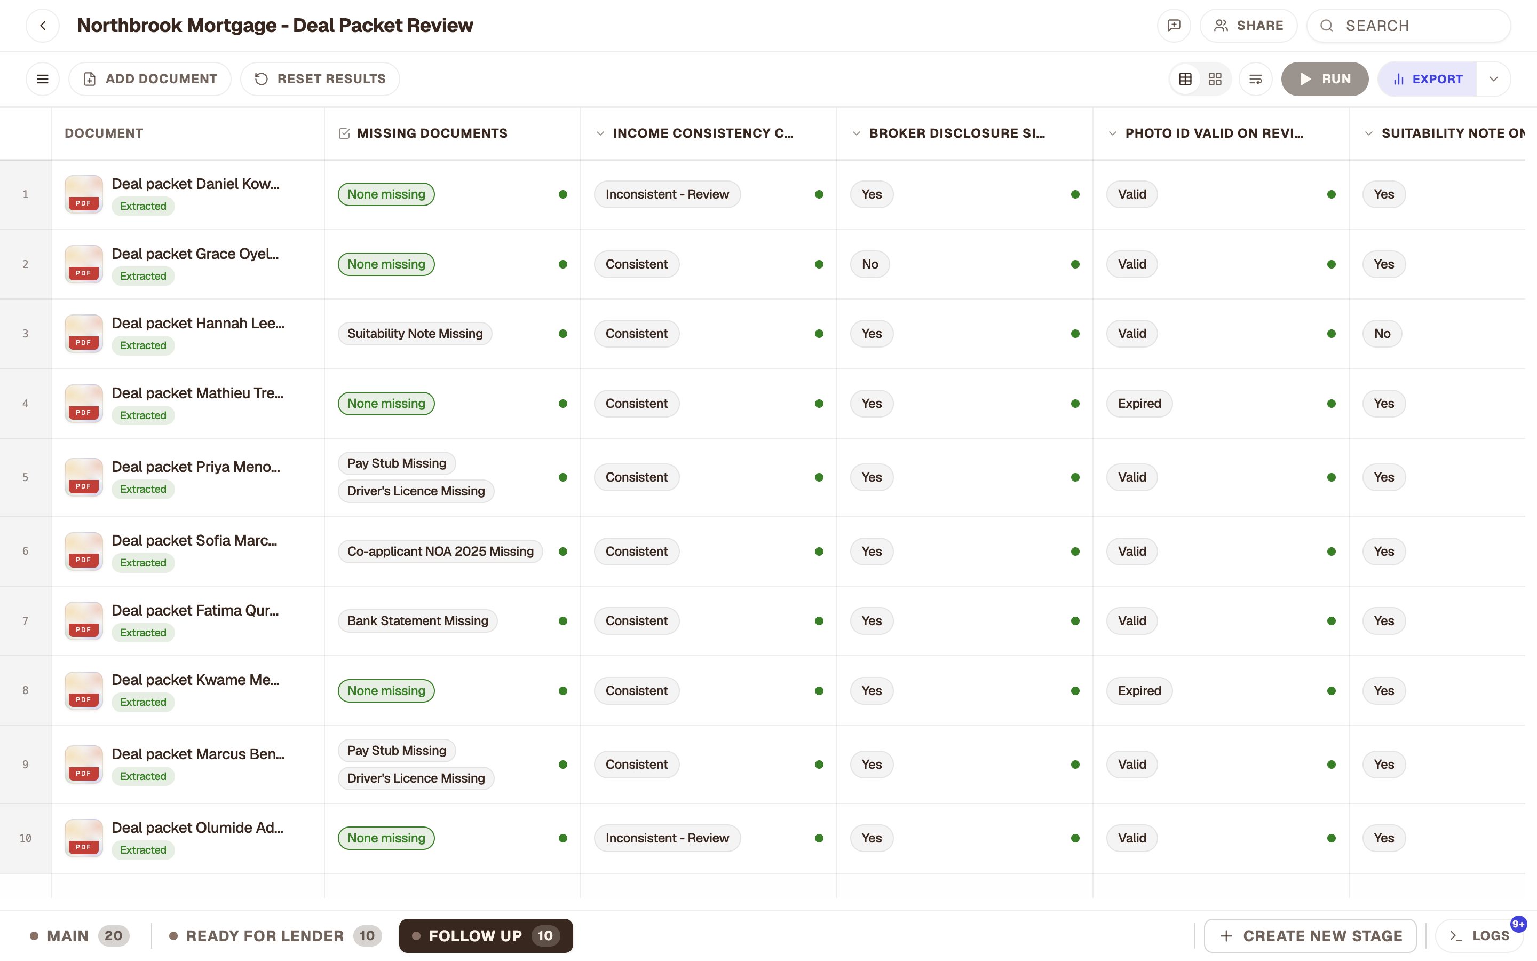1537x961 pixels.
Task: Click PDF icon of Olumide Ad packet
Action: (x=83, y=838)
